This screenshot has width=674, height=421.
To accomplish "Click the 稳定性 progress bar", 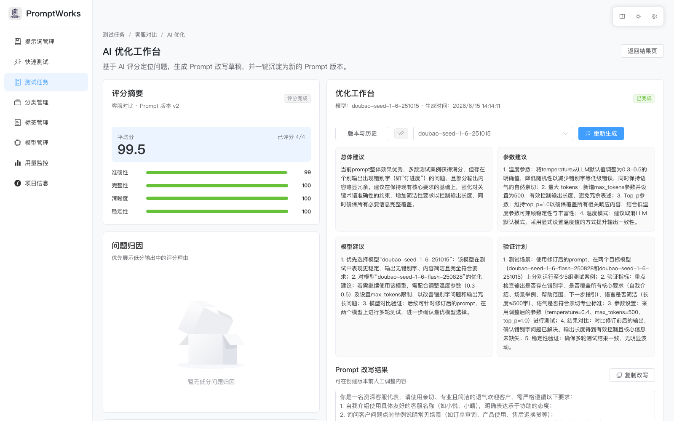I will click(217, 211).
